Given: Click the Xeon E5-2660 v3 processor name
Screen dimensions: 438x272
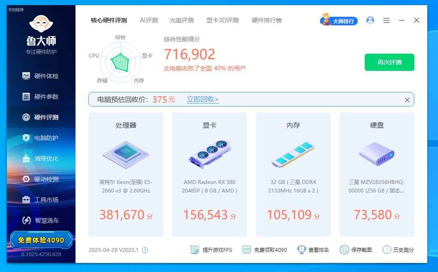Looking at the screenshot, I should pos(126,186).
